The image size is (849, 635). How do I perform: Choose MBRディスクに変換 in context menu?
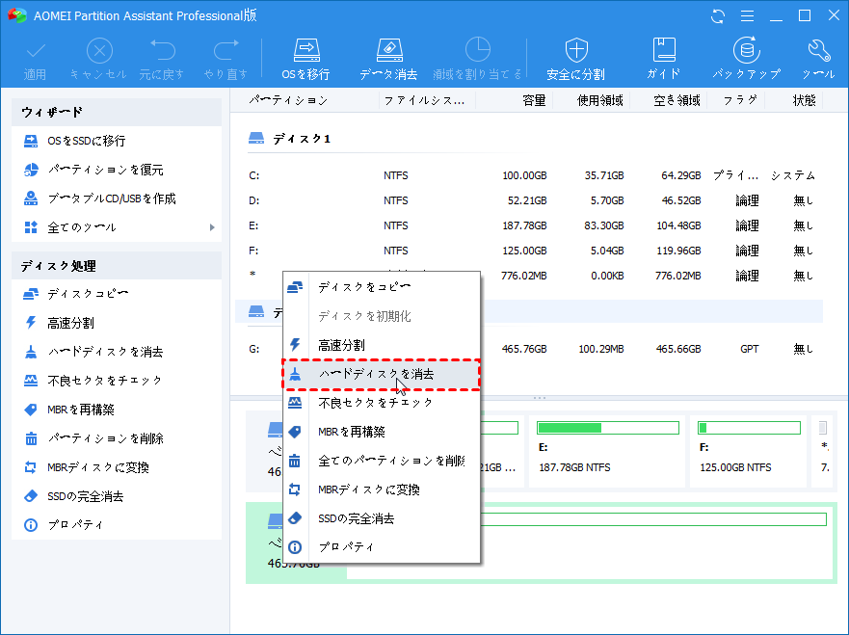tap(382, 489)
